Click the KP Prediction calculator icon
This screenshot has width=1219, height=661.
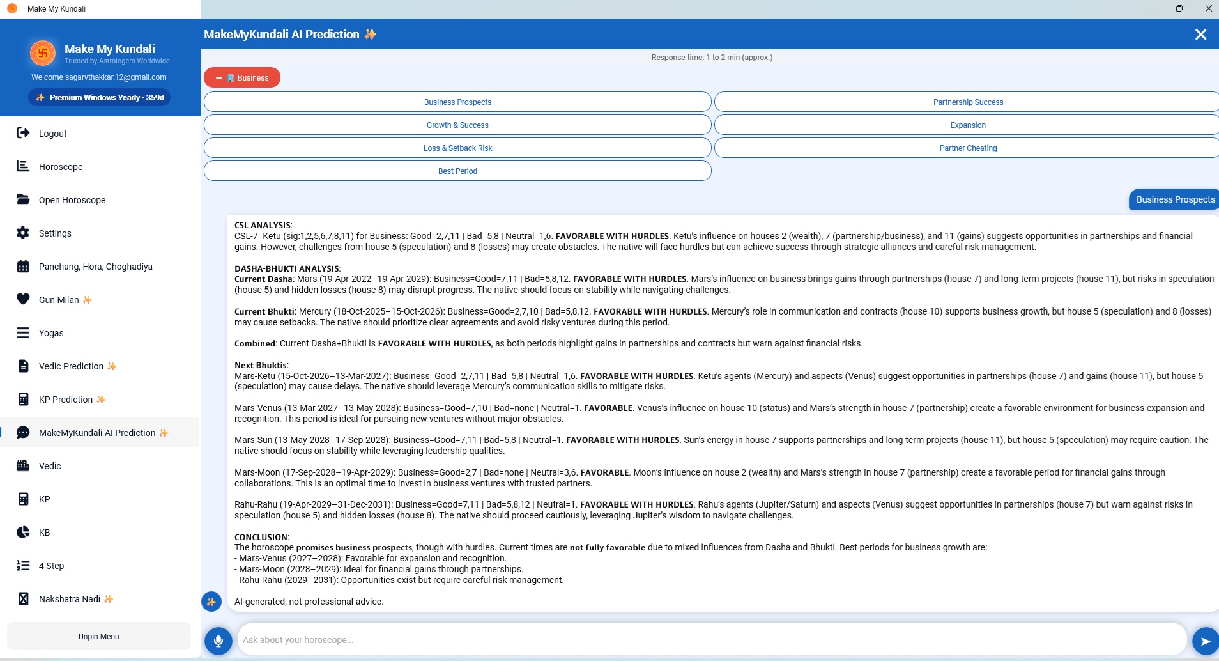pyautogui.click(x=23, y=399)
